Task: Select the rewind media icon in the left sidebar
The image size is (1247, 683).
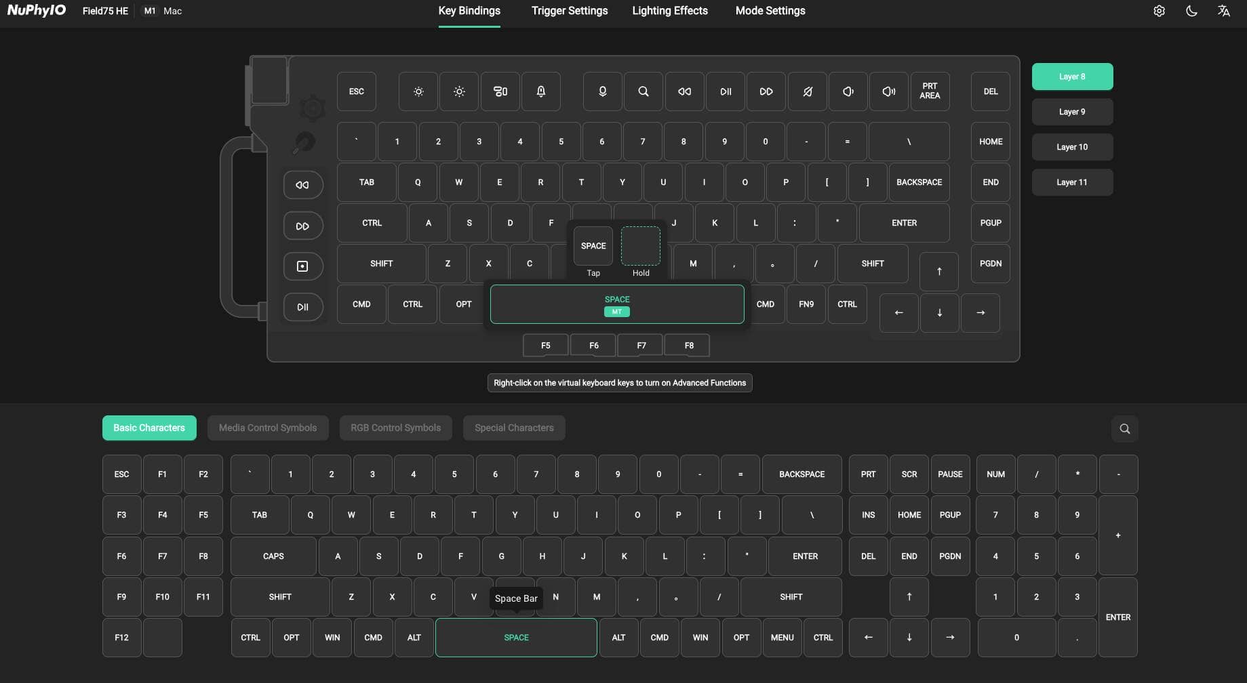Action: (303, 184)
